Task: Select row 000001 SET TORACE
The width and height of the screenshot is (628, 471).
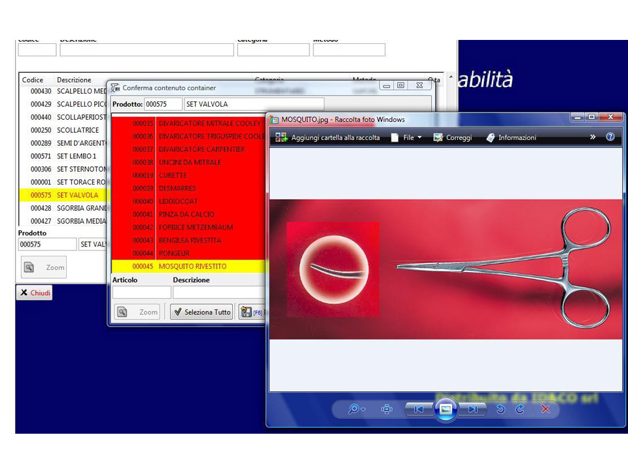Action: [x=63, y=183]
